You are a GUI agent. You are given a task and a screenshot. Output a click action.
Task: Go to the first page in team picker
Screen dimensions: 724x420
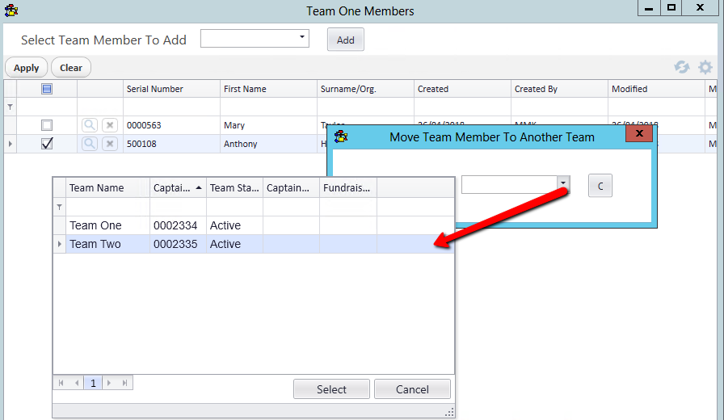click(61, 383)
